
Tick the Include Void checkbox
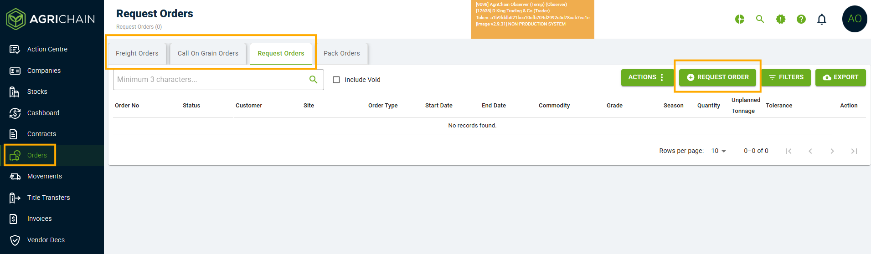coord(336,80)
